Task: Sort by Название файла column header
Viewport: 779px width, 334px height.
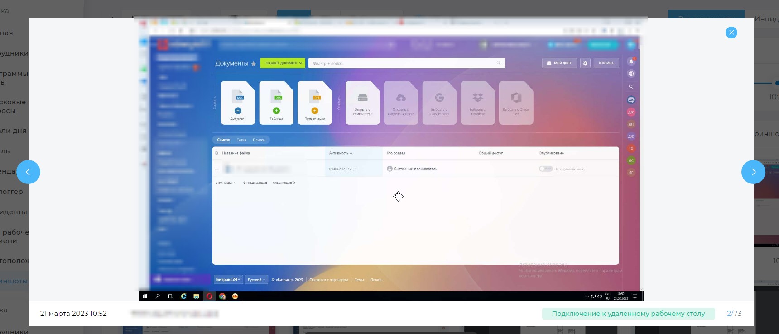Action: [x=236, y=153]
